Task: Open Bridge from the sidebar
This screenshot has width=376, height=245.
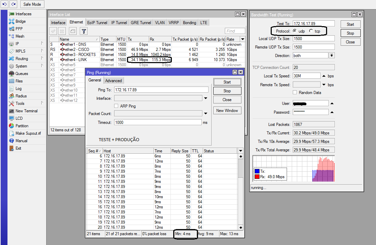Action: [x=20, y=21]
